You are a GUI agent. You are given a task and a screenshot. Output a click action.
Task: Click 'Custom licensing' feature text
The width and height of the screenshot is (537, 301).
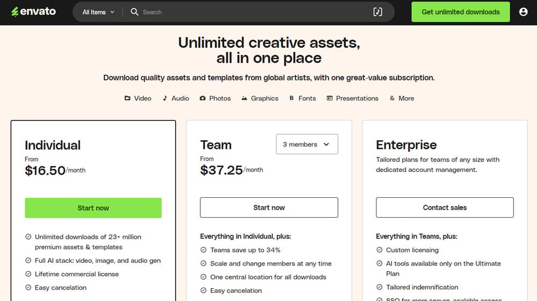(x=412, y=250)
